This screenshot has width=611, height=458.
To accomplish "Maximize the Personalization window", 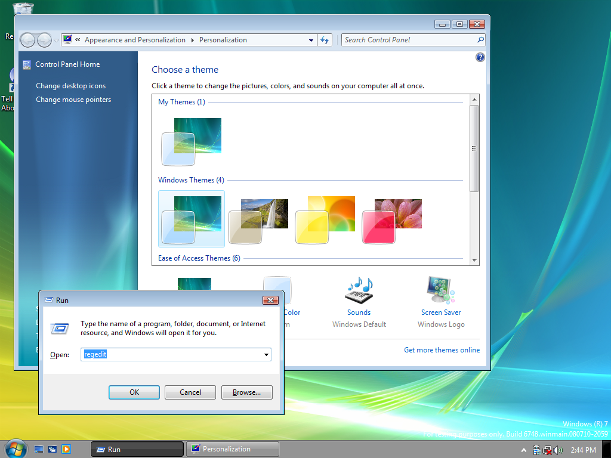I will [459, 24].
